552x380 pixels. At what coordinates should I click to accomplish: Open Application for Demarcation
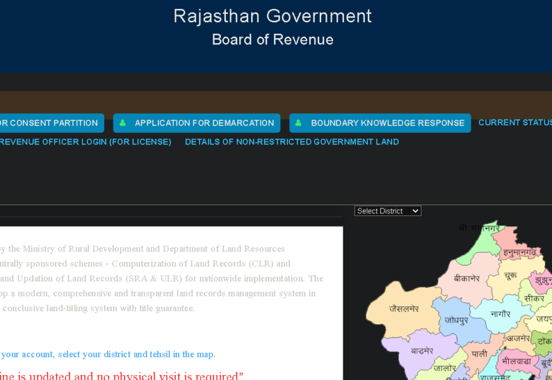(x=204, y=123)
